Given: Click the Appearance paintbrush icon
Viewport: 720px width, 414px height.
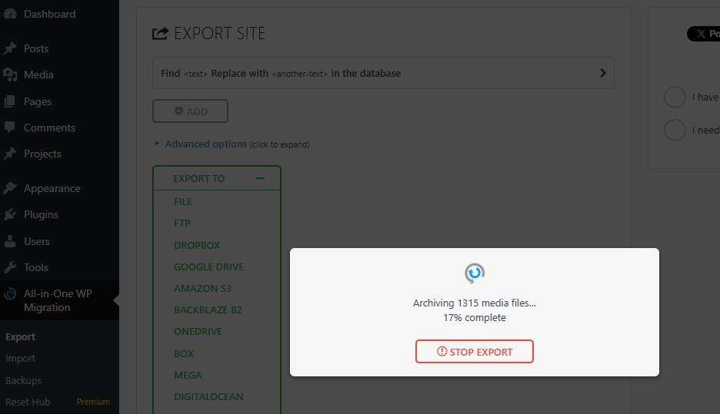Looking at the screenshot, I should (x=10, y=188).
